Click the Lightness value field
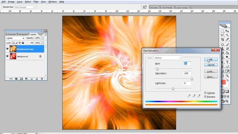The image size is (238, 134). click(187, 83)
